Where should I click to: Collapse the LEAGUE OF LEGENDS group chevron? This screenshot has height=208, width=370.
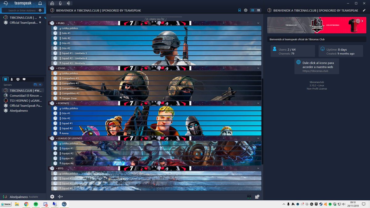coord(258,138)
